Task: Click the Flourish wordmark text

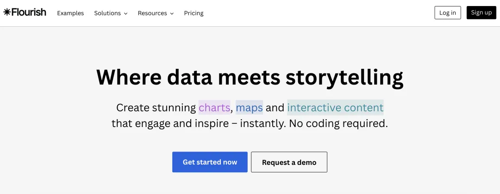Action: pos(28,12)
